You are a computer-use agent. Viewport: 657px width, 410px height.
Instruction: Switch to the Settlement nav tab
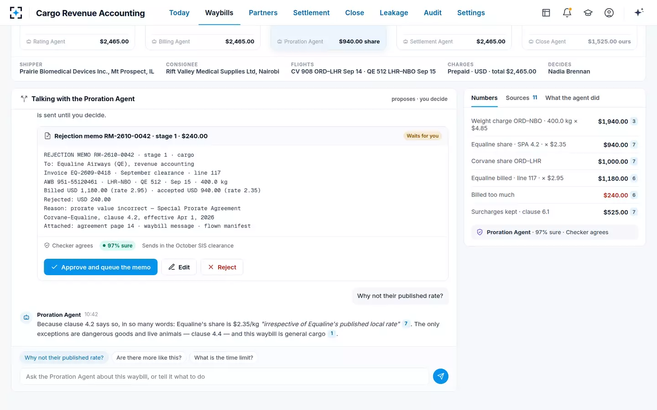pyautogui.click(x=311, y=13)
